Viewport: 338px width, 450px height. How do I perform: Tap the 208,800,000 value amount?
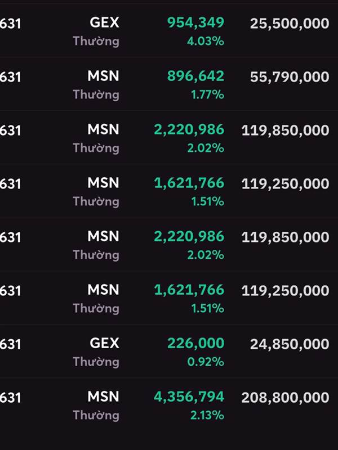(x=285, y=398)
